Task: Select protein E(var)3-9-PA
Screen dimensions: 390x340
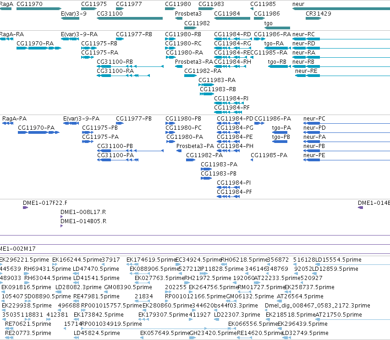Action: tap(81, 119)
